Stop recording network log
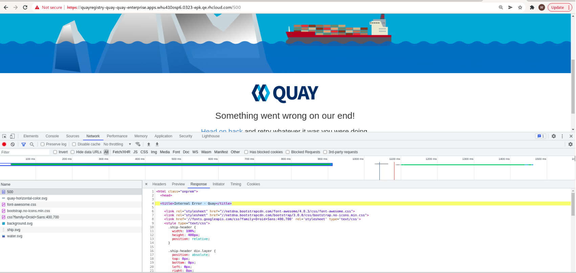Image resolution: width=576 pixels, height=273 pixels. coord(4,144)
